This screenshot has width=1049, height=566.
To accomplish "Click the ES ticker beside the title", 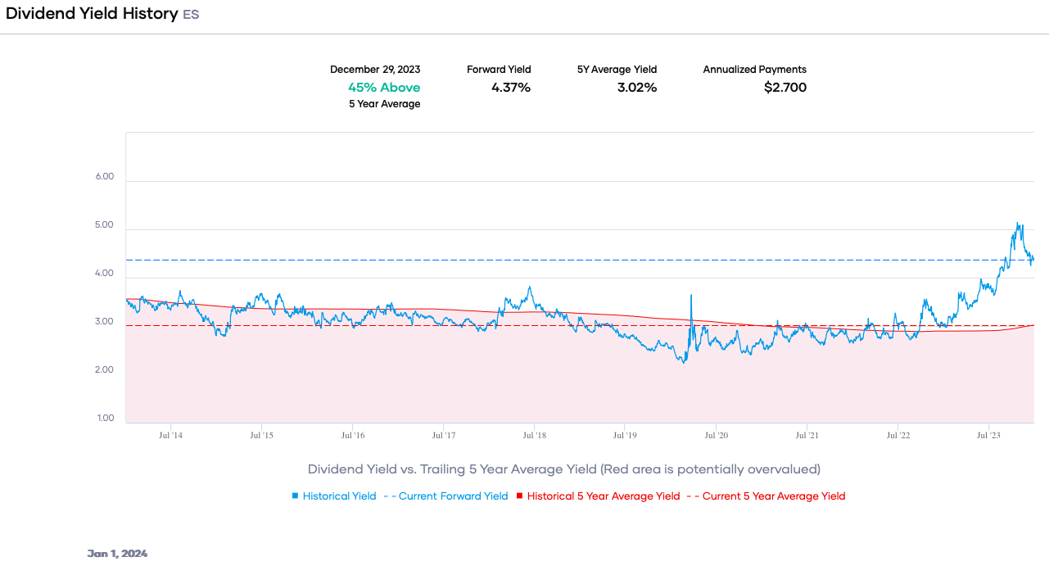I will 191,15.
